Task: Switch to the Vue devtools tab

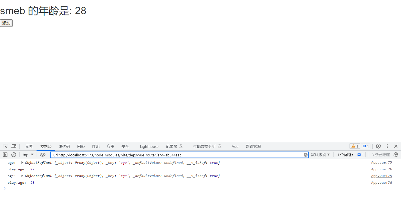Action: point(235,146)
